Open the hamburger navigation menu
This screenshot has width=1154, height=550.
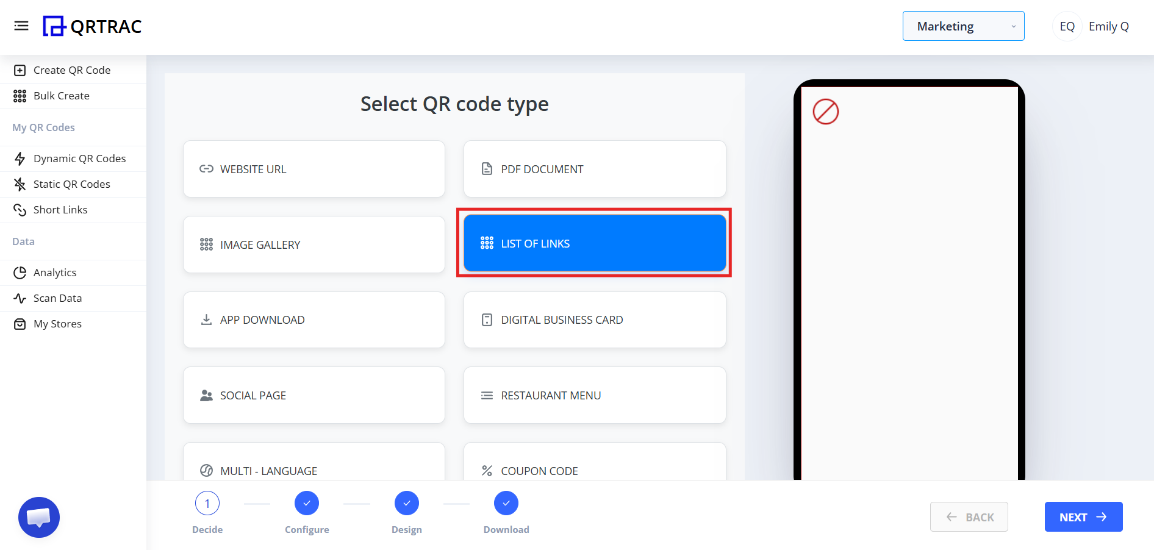(x=21, y=26)
